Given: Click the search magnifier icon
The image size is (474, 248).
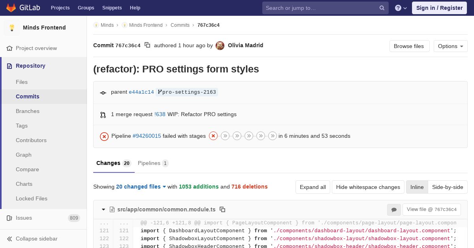Looking at the screenshot, I should (x=382, y=8).
